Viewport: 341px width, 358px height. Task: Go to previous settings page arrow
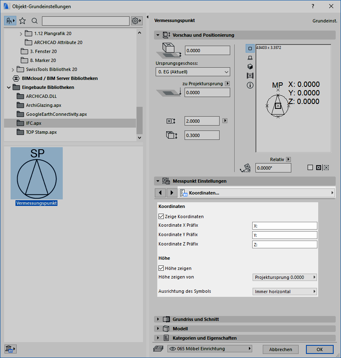pos(160,193)
